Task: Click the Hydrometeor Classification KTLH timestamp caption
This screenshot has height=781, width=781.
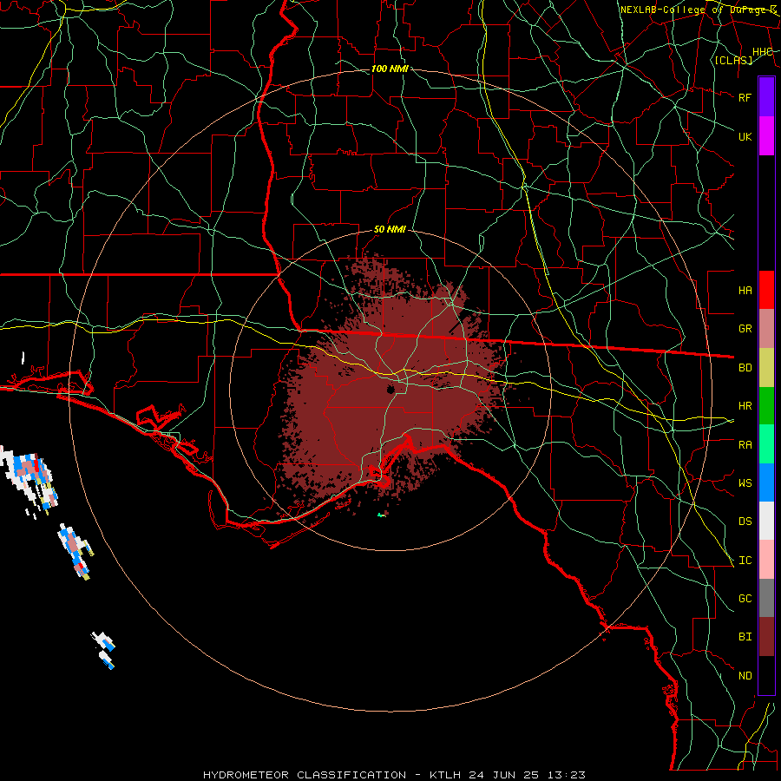Action: [394, 775]
